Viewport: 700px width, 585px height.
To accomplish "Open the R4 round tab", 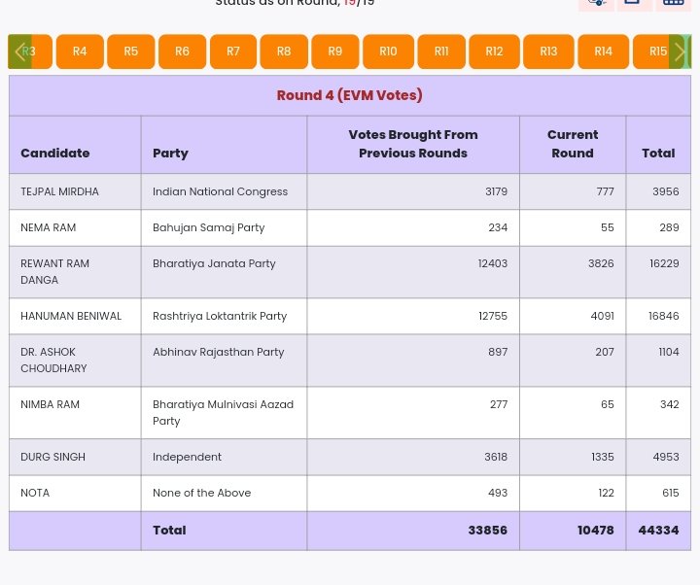I will point(80,52).
